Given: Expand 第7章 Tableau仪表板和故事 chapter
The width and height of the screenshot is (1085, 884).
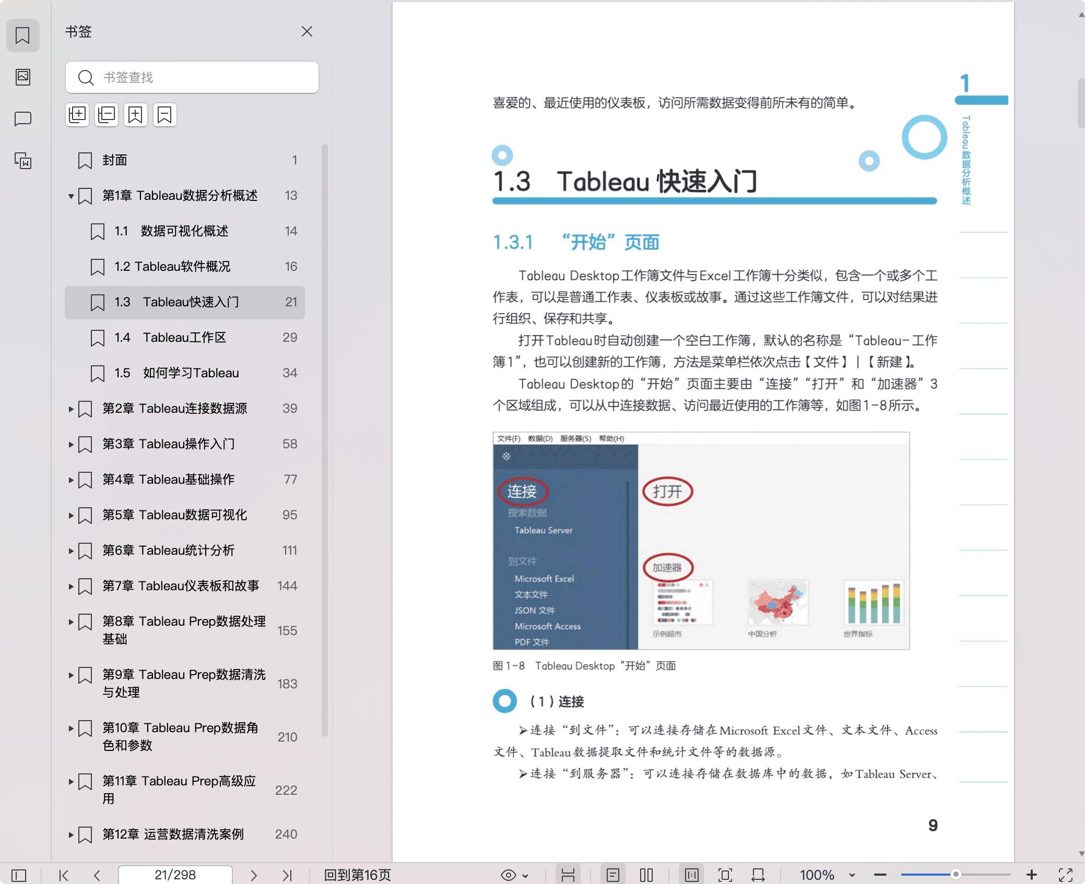Looking at the screenshot, I should click(70, 586).
